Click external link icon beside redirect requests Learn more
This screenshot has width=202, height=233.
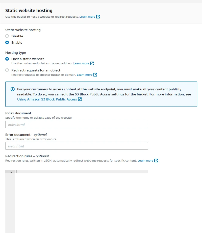[x=95, y=75]
